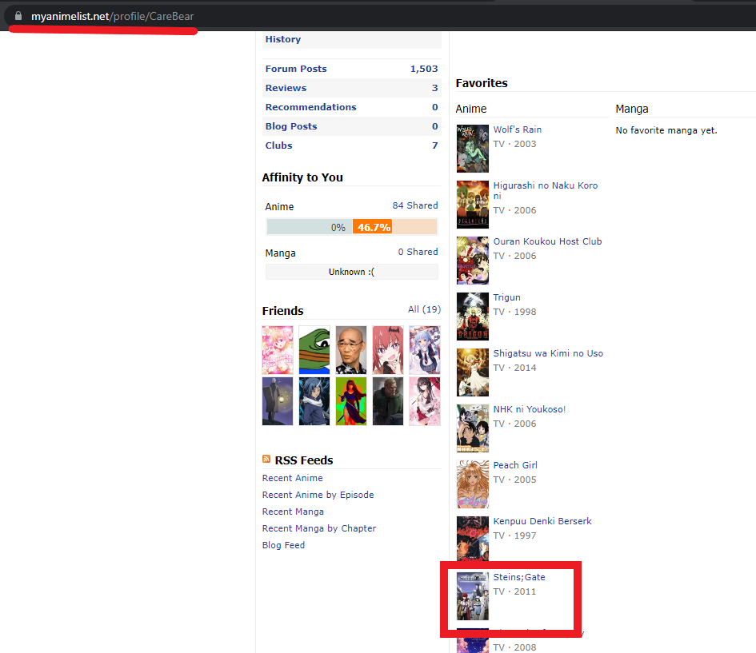This screenshot has height=653, width=756.
Task: Open the Blog Feed RSS link
Action: [283, 545]
